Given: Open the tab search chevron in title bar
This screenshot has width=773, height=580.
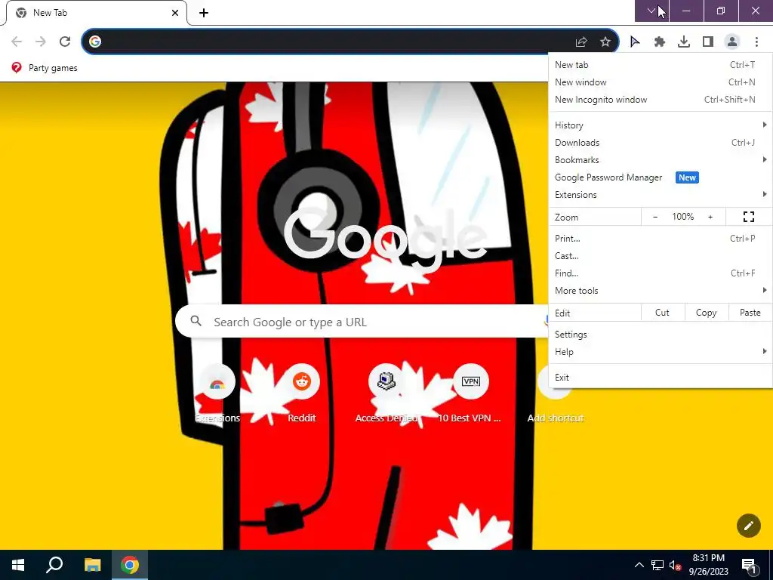Looking at the screenshot, I should coord(651,11).
